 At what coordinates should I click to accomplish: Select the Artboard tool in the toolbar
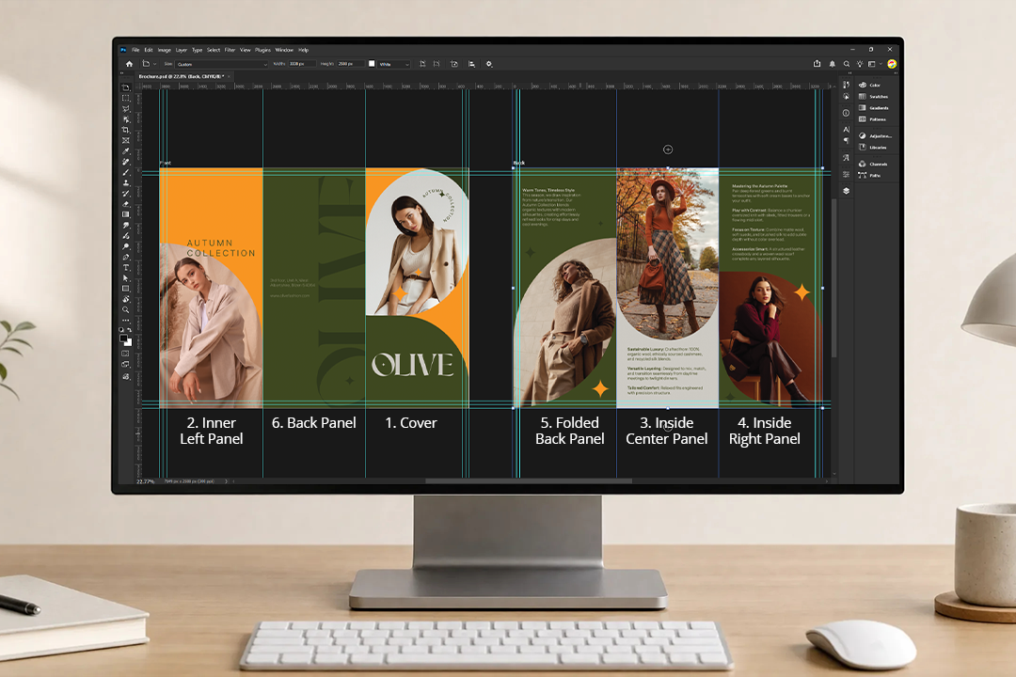[126, 87]
